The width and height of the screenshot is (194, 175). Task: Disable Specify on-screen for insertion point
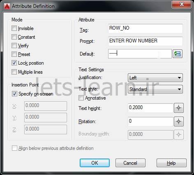[x=14, y=94]
